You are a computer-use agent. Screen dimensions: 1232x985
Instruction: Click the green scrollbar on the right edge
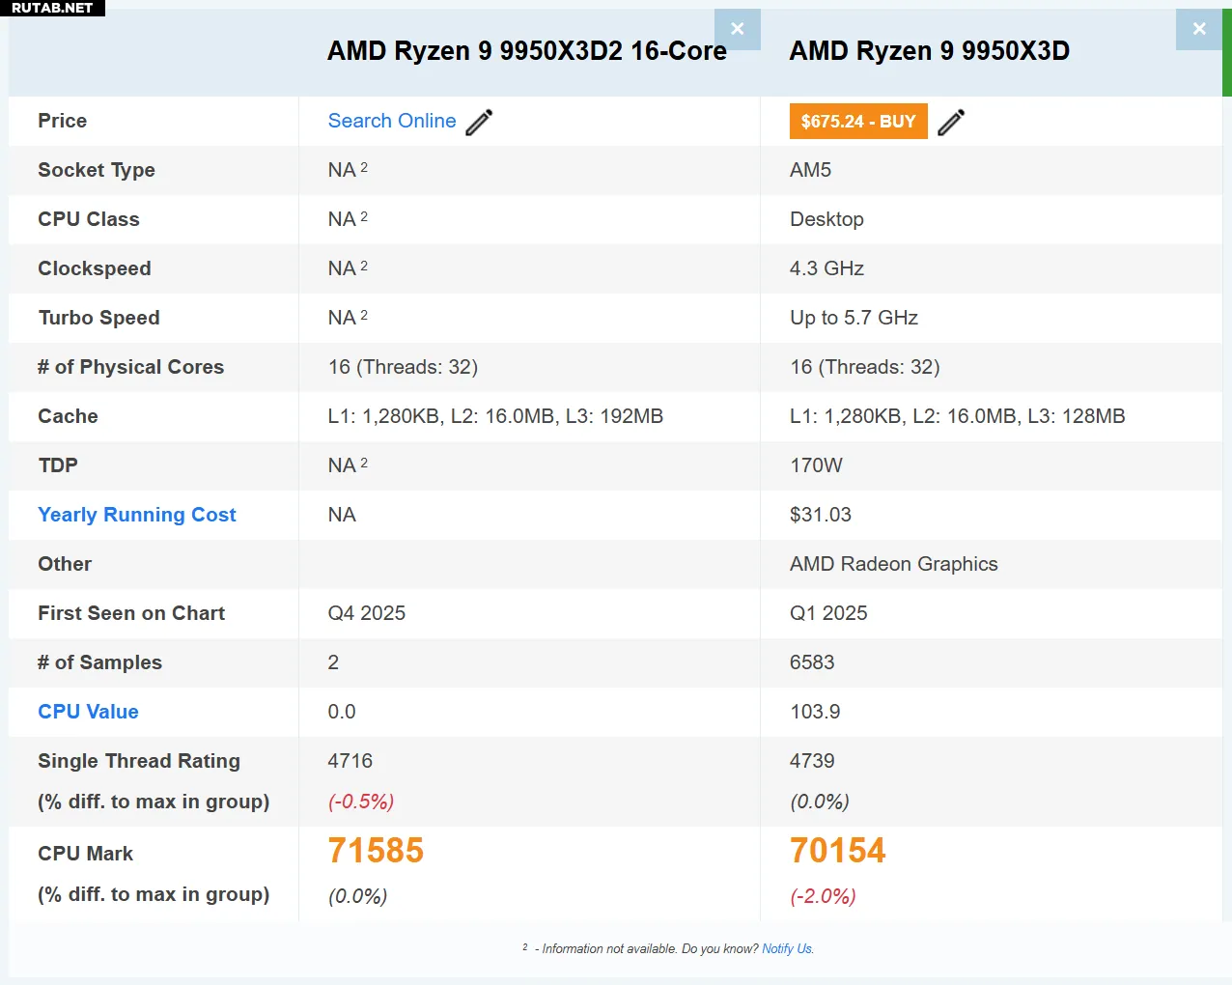click(x=1226, y=53)
